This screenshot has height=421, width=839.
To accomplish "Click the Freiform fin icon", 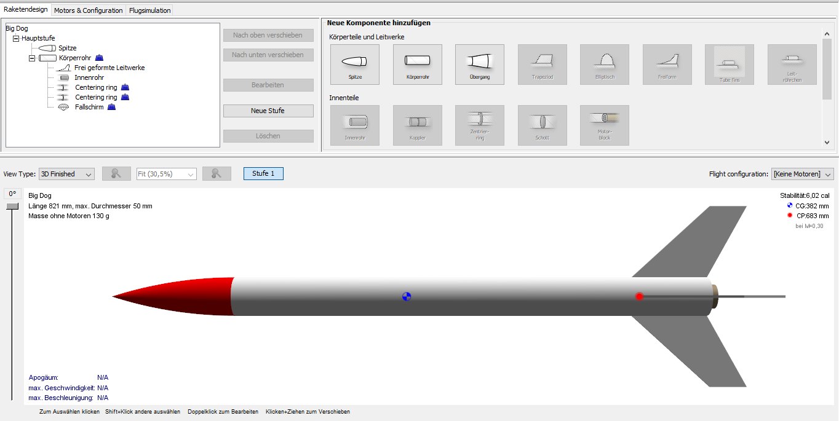I will (667, 64).
